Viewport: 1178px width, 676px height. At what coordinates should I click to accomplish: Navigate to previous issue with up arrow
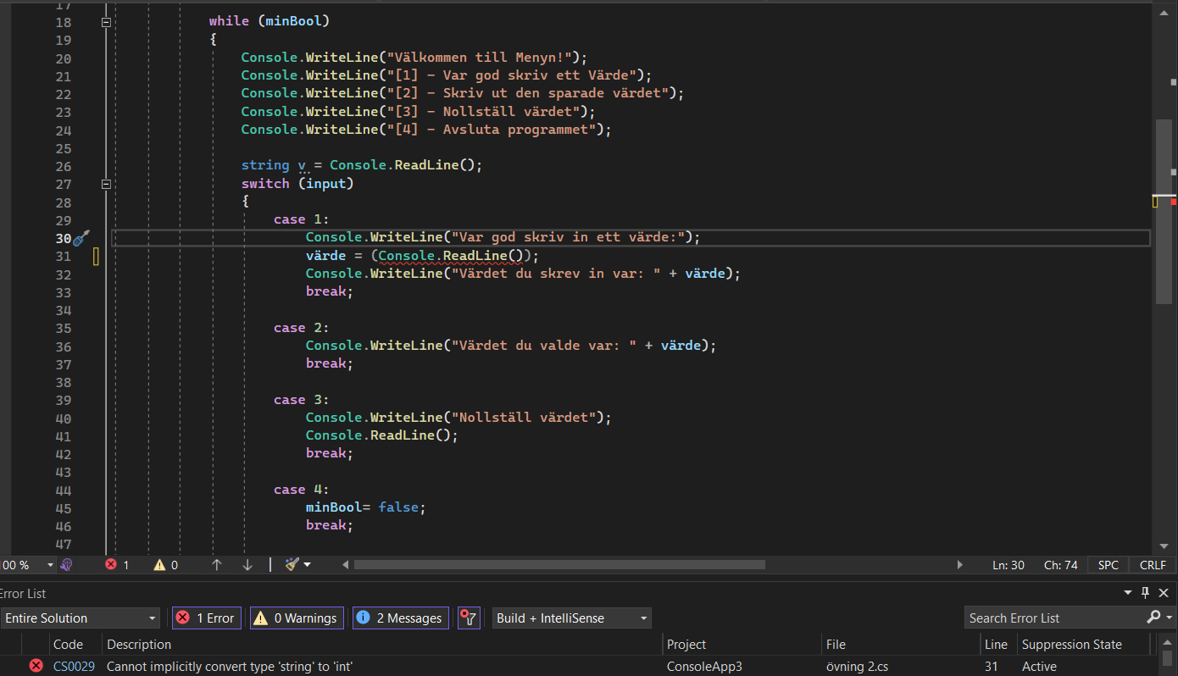217,565
